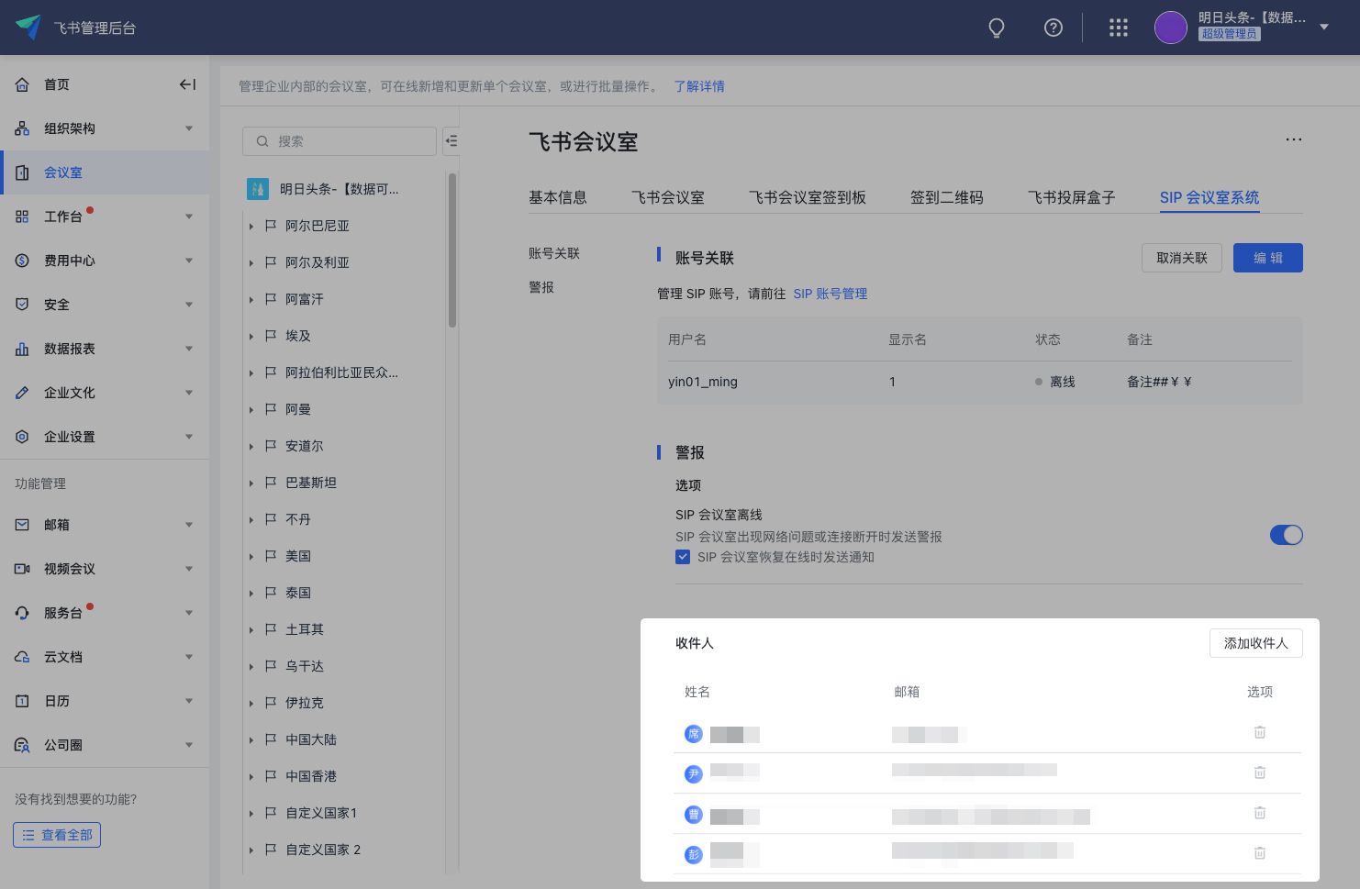Screen dimensions: 1360x889
Task: Uncheck SIP 会议室恢复在线时发送通知 checkbox
Action: (683, 557)
